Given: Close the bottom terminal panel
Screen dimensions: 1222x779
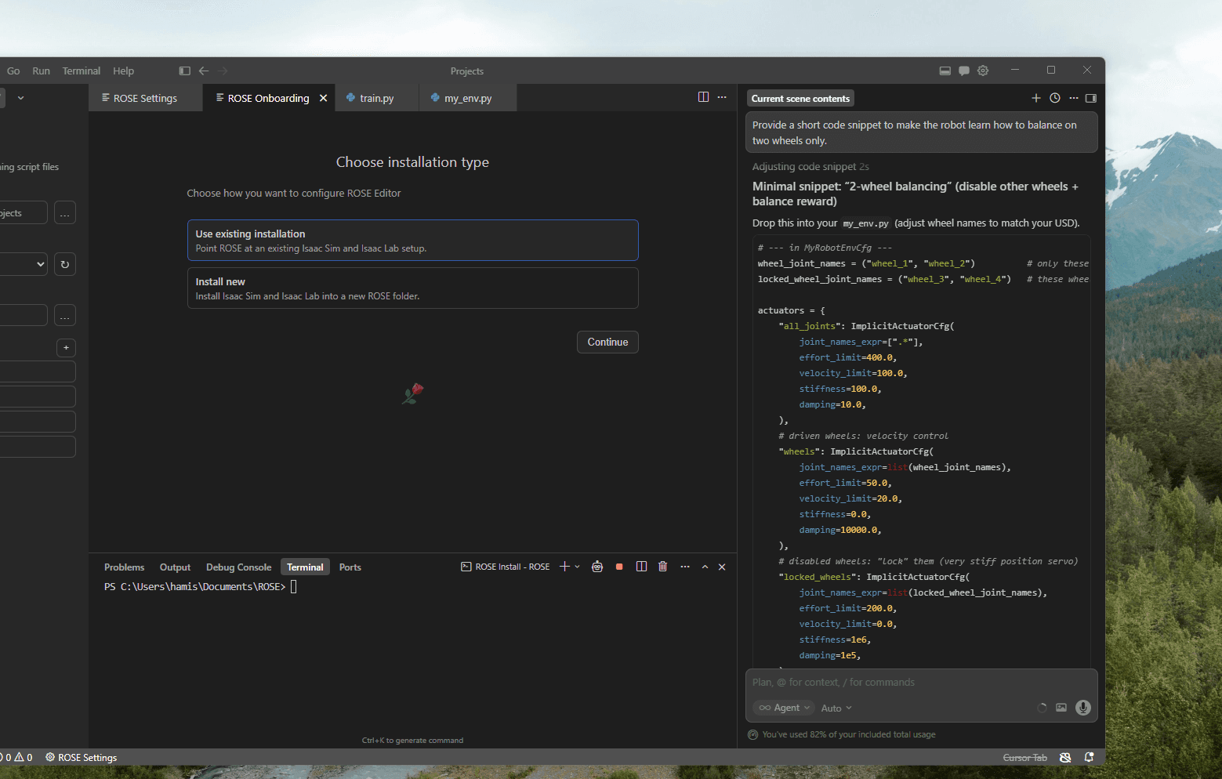Looking at the screenshot, I should (722, 567).
